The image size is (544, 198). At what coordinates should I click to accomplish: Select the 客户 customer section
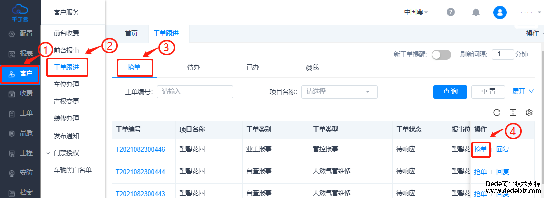(x=20, y=74)
